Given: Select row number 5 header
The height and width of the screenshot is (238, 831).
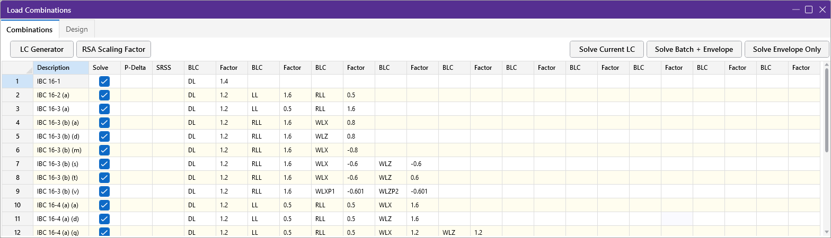Looking at the screenshot, I should 17,136.
